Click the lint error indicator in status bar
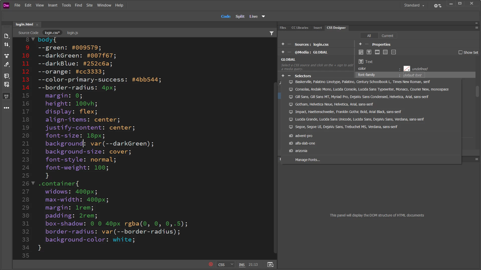 (x=211, y=264)
